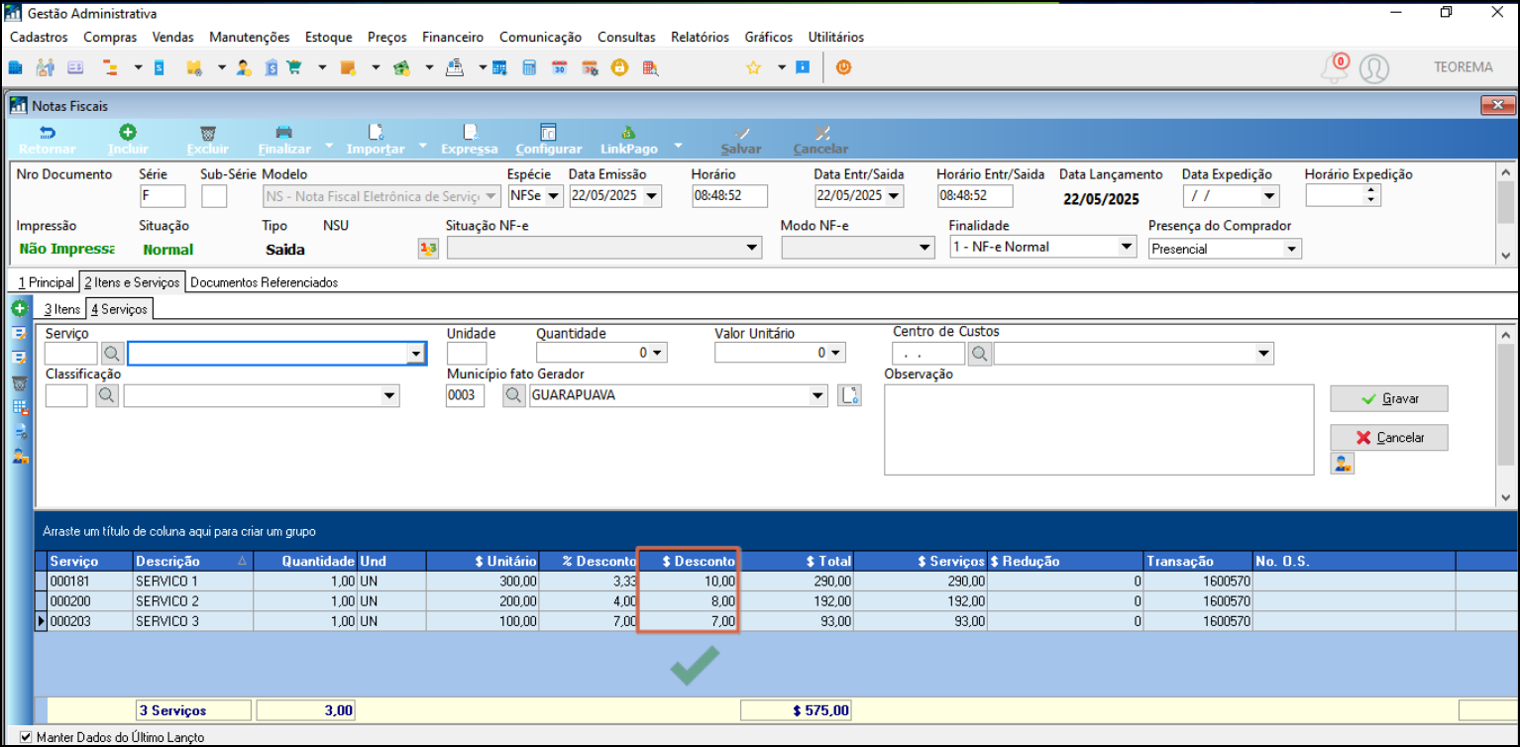Click the Finalizar printer icon

point(283,132)
